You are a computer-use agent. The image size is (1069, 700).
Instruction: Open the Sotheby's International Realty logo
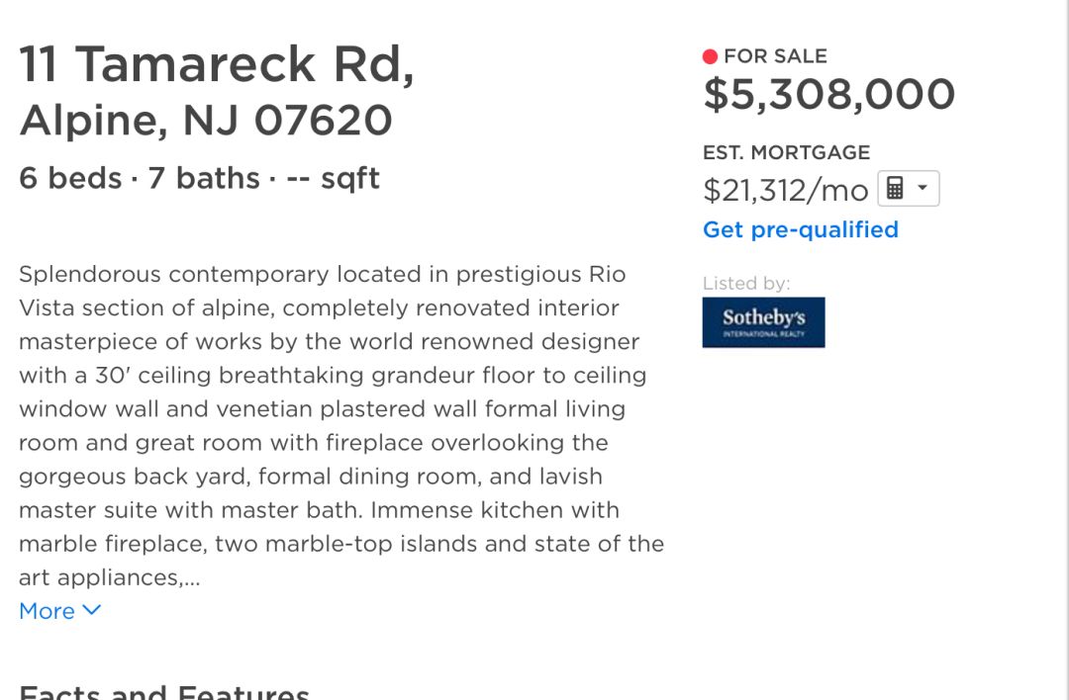click(763, 322)
